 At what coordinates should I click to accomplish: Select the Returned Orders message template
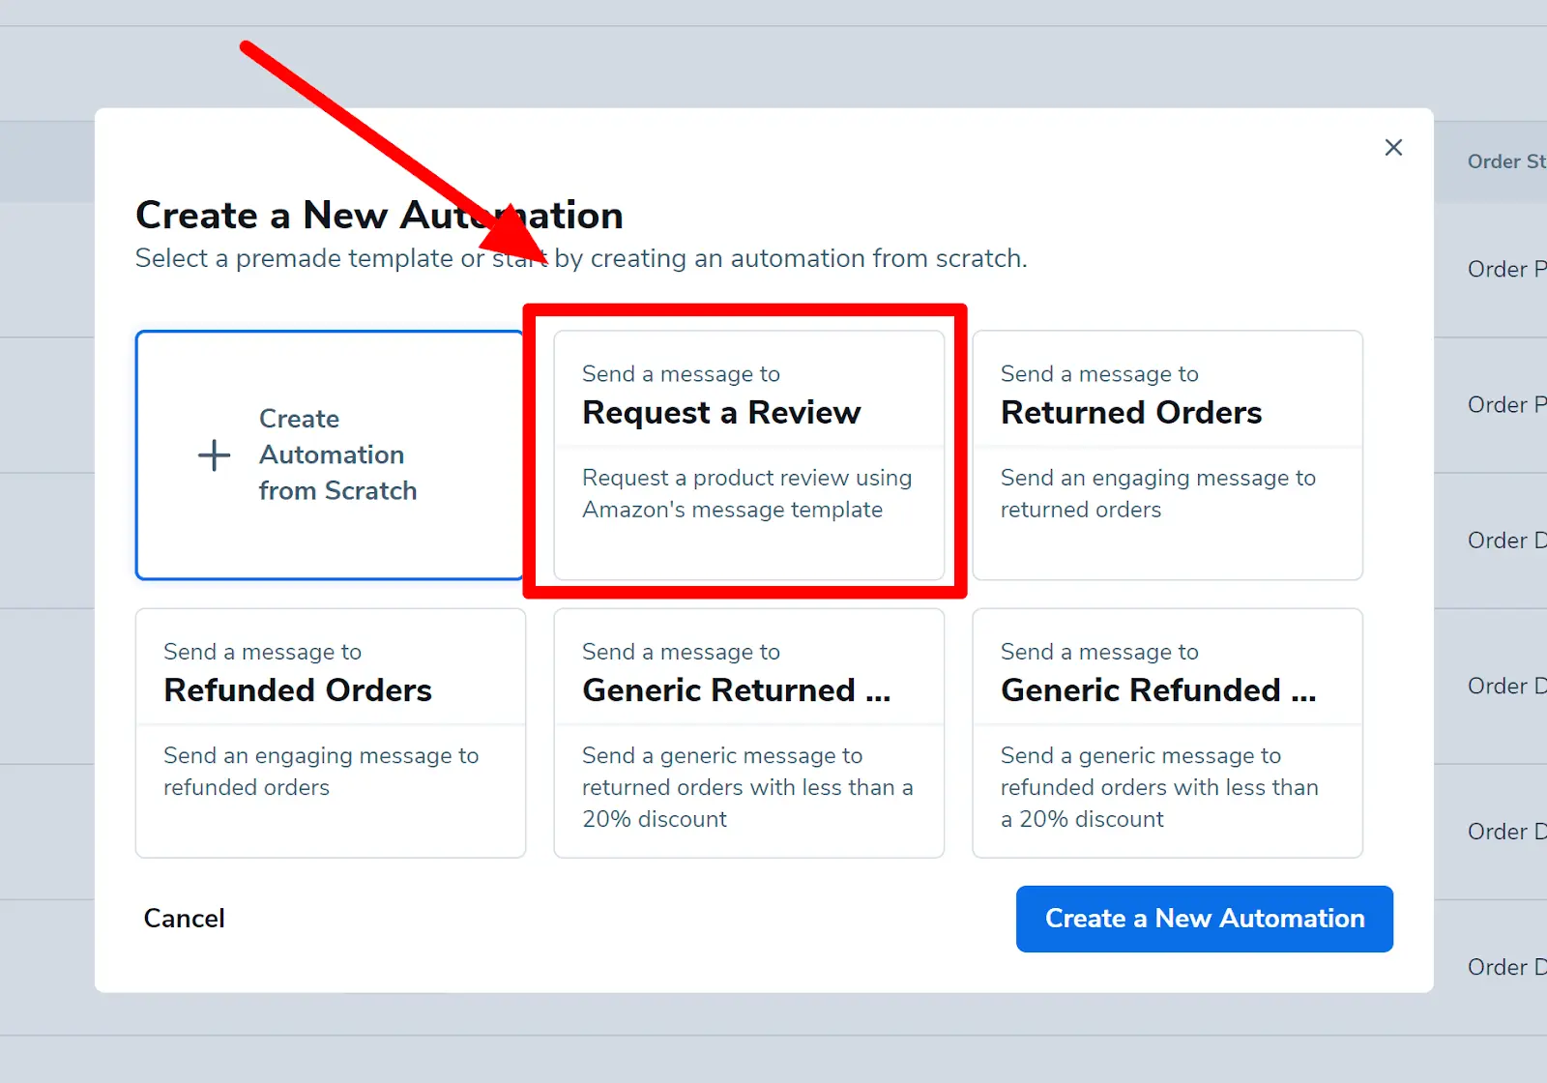pyautogui.click(x=1167, y=454)
